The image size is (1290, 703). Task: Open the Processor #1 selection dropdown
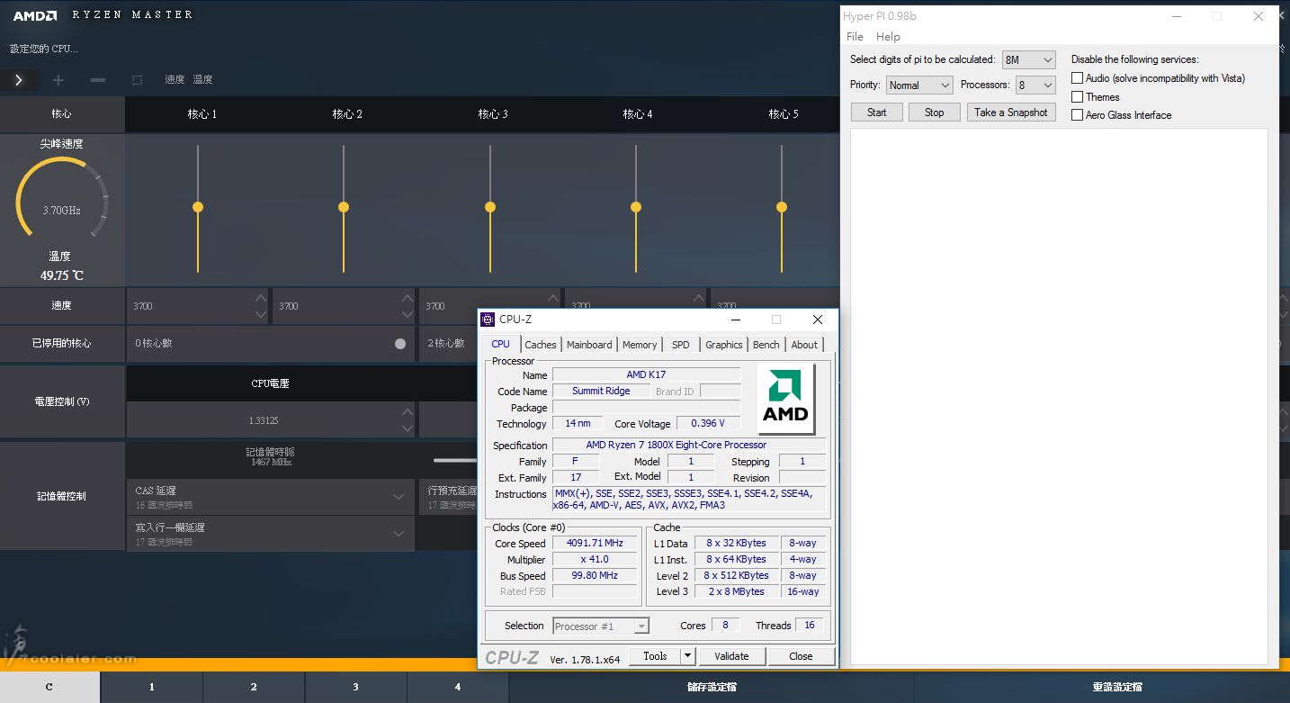tap(601, 626)
